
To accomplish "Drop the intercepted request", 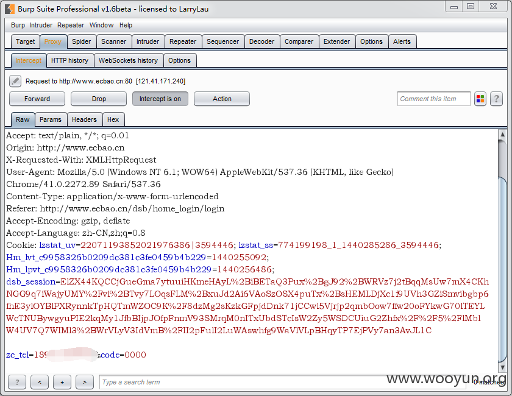I will pyautogui.click(x=99, y=99).
